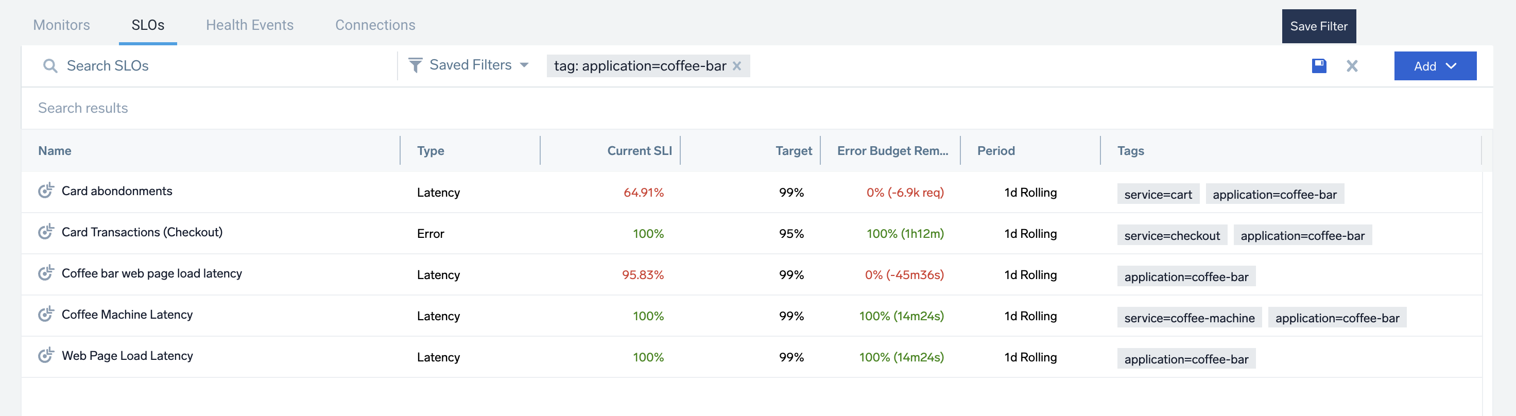Go to the Connections tab
The width and height of the screenshot is (1516, 416).
tap(375, 25)
